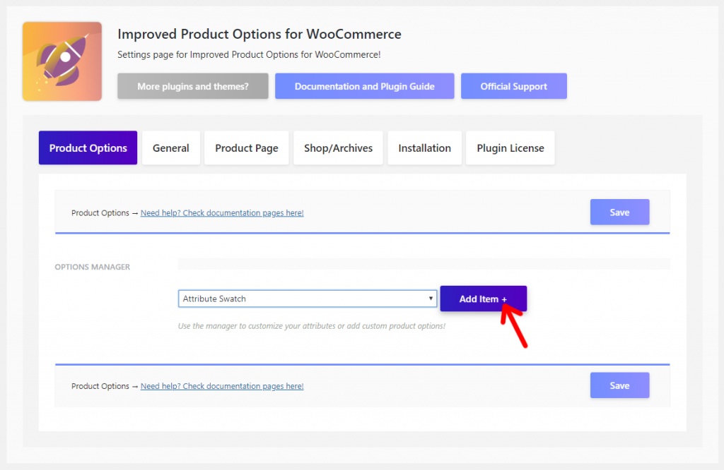
Task: Click More plugins and themes? button
Action: click(x=192, y=86)
